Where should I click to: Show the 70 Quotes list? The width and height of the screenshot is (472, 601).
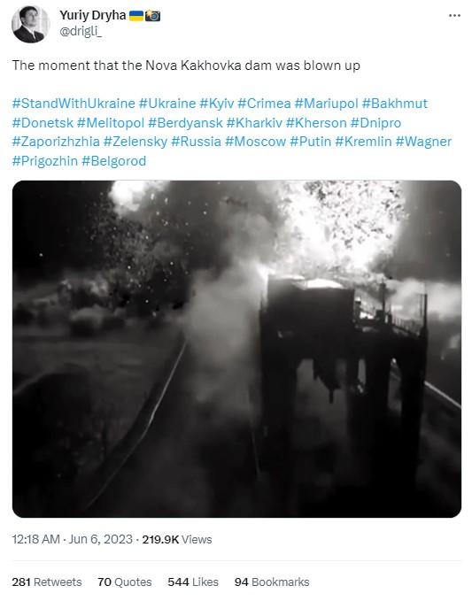[125, 582]
